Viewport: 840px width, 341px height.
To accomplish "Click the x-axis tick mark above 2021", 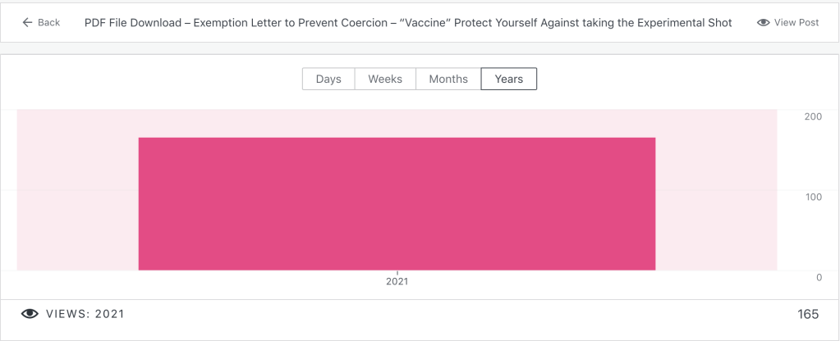I will point(397,272).
